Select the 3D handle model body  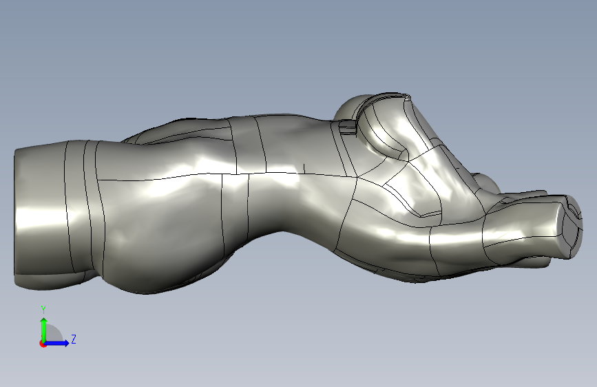[298, 194]
